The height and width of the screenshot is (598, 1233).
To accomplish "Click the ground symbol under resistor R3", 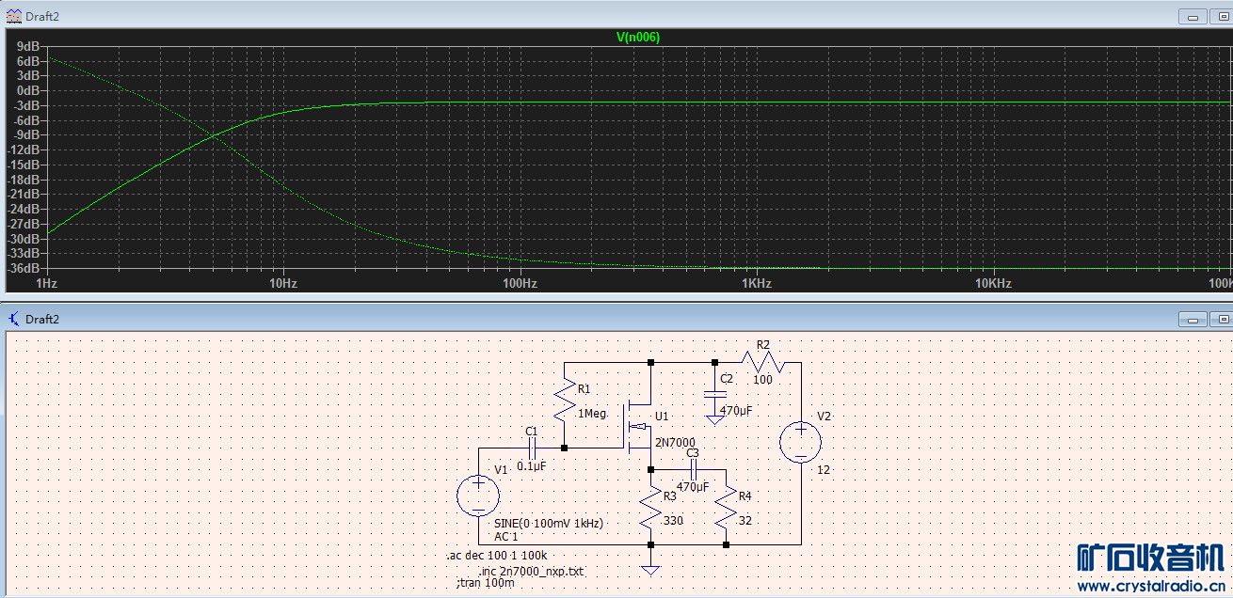I will point(650,568).
